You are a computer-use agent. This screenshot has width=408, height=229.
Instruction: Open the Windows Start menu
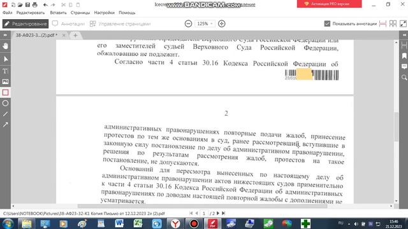point(8,223)
